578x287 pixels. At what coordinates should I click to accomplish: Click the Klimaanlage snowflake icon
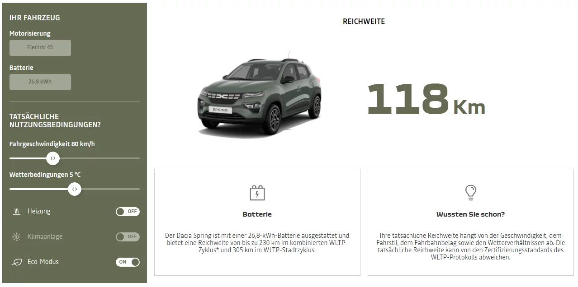[17, 237]
